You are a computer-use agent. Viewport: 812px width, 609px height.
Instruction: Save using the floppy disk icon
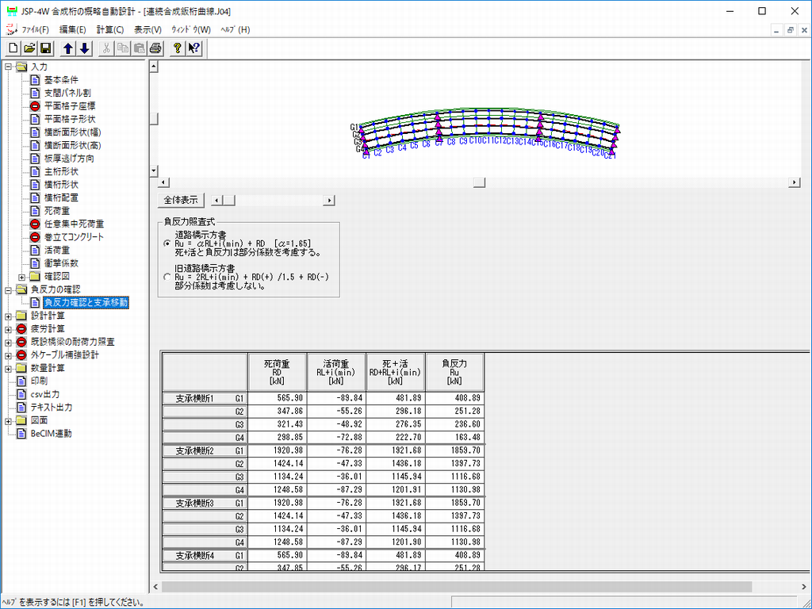point(45,48)
